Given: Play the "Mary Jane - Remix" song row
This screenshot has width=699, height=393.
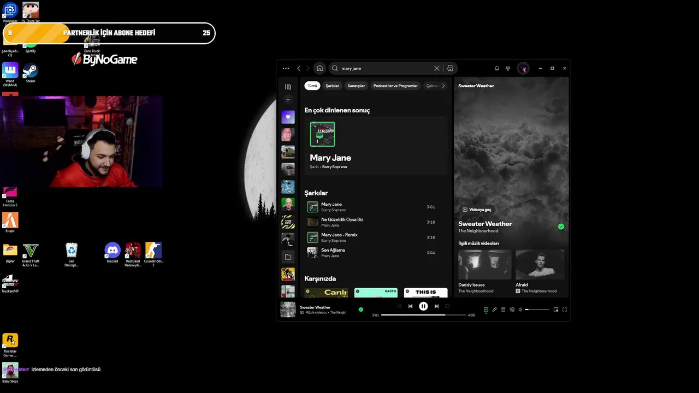Looking at the screenshot, I should (376, 237).
